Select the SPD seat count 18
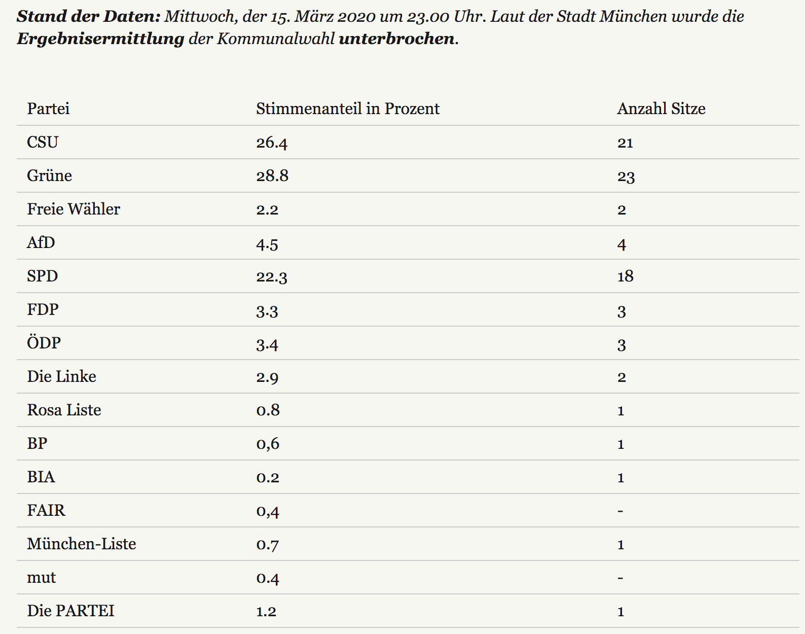Image resolution: width=805 pixels, height=634 pixels. [625, 276]
